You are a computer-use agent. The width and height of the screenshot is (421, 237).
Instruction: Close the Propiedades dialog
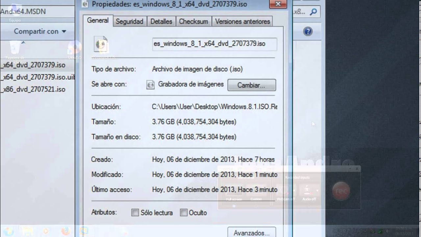[278, 4]
